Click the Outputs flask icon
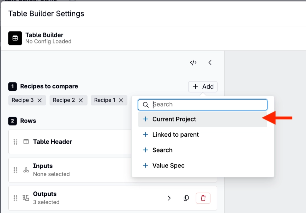 [26, 198]
